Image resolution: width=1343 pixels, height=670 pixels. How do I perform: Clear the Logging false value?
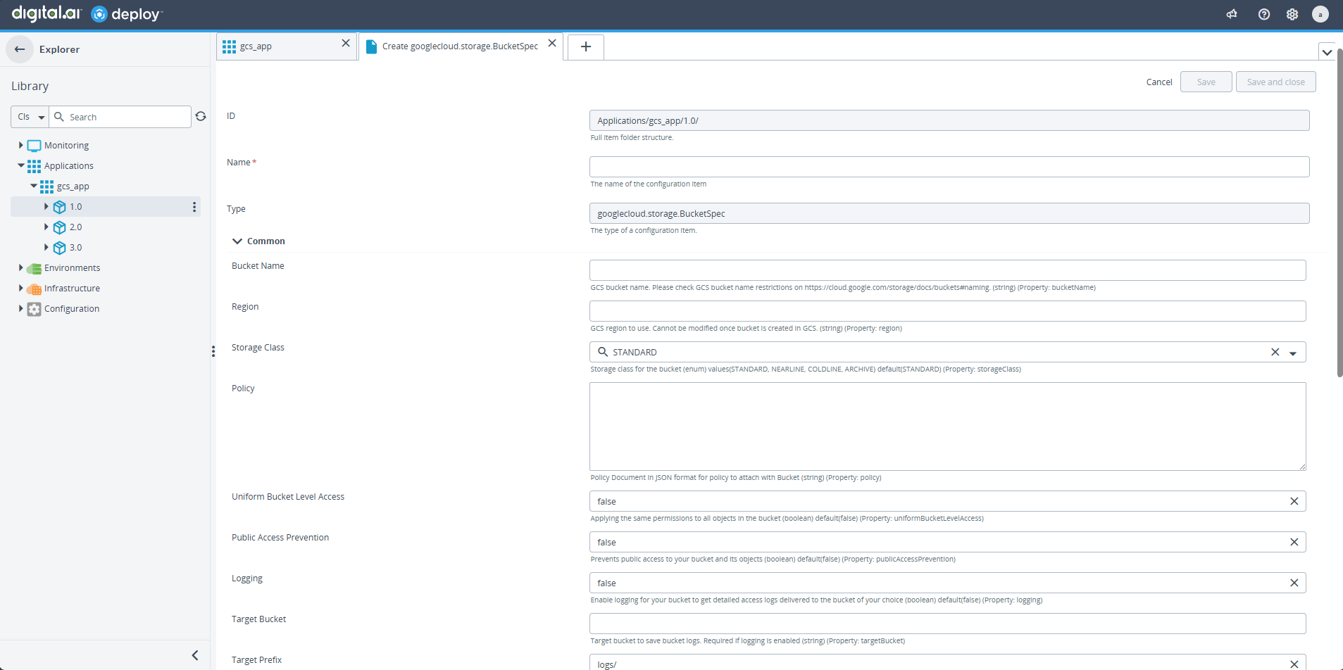pyautogui.click(x=1294, y=583)
